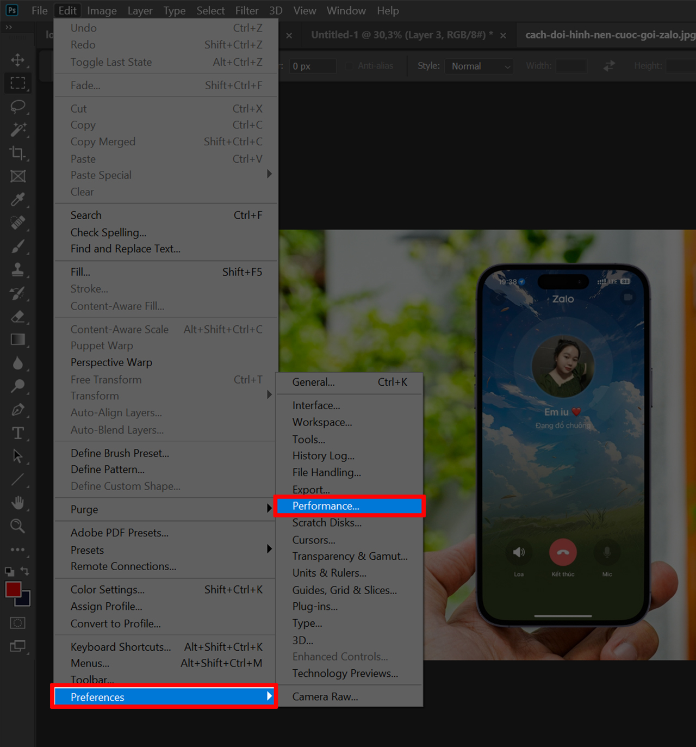Toggle the Anti-alias checkbox

tap(350, 66)
